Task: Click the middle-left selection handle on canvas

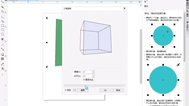Action: (x=47, y=43)
